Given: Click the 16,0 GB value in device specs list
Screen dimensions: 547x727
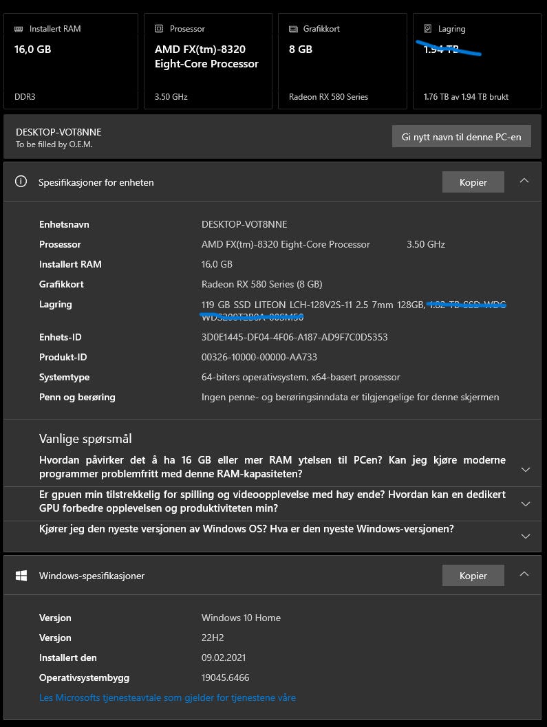Looking at the screenshot, I should pyautogui.click(x=217, y=264).
